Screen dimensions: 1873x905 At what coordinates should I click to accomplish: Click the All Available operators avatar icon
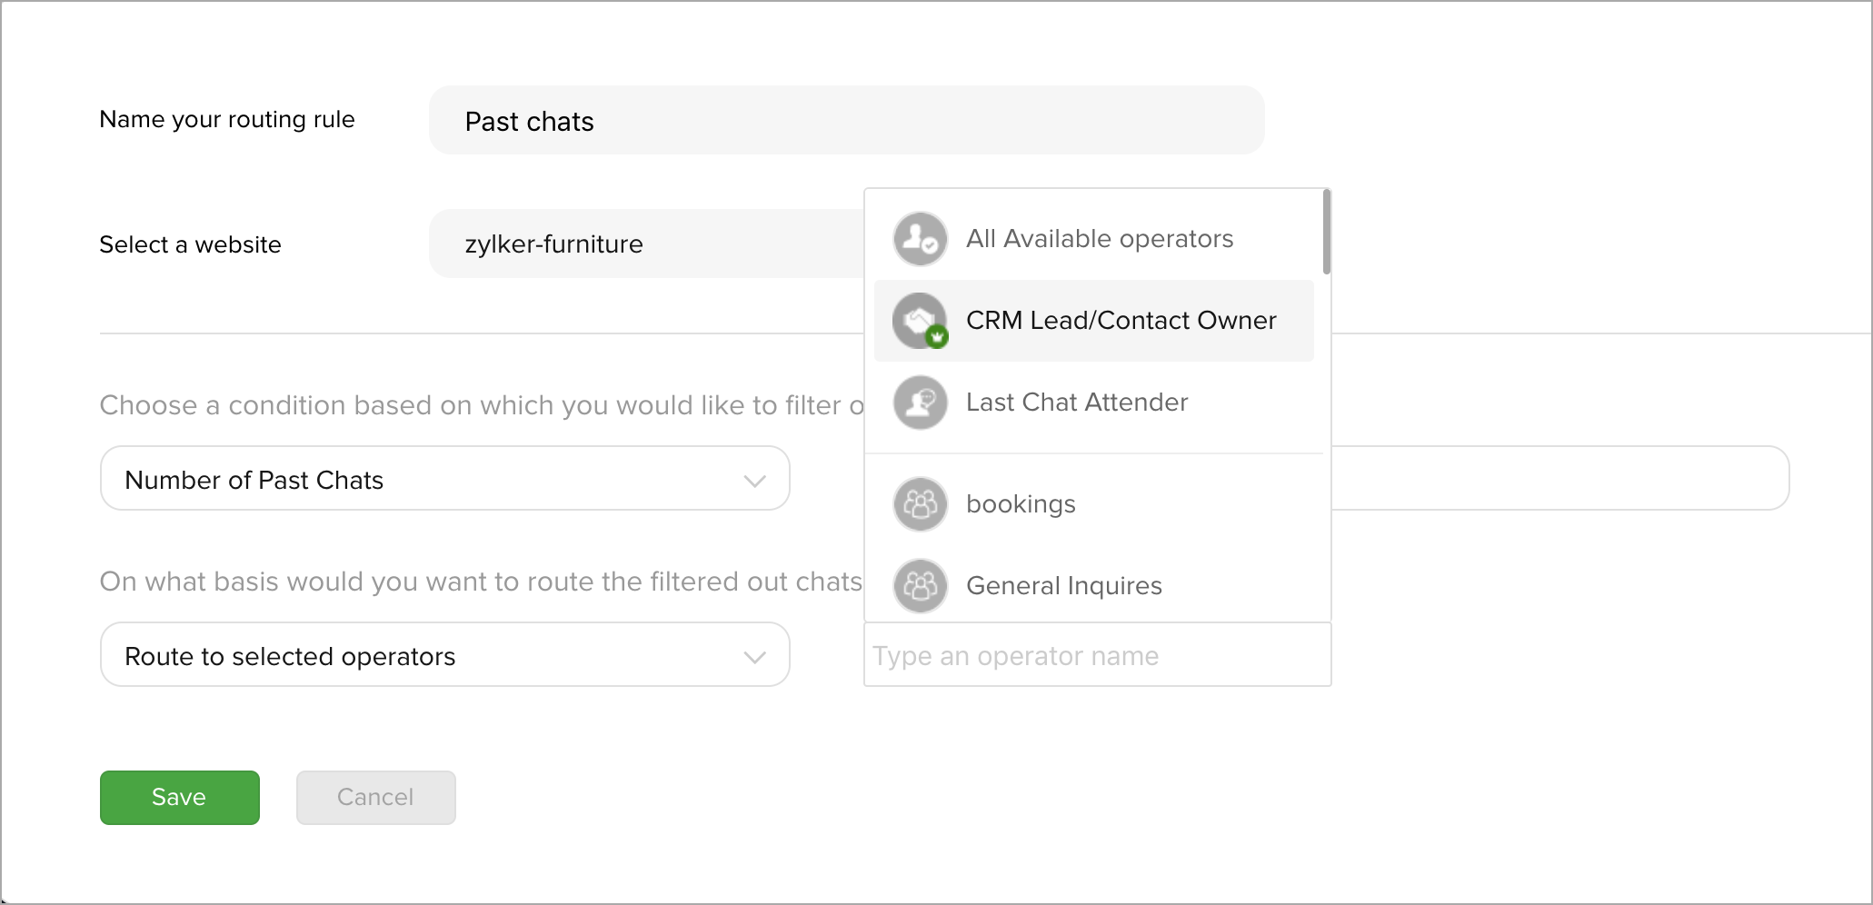[x=920, y=239]
